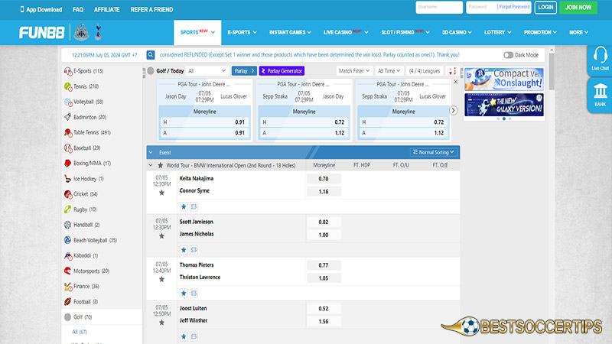Open the Parlay Generator
This screenshot has height=344, width=612.
click(x=282, y=71)
